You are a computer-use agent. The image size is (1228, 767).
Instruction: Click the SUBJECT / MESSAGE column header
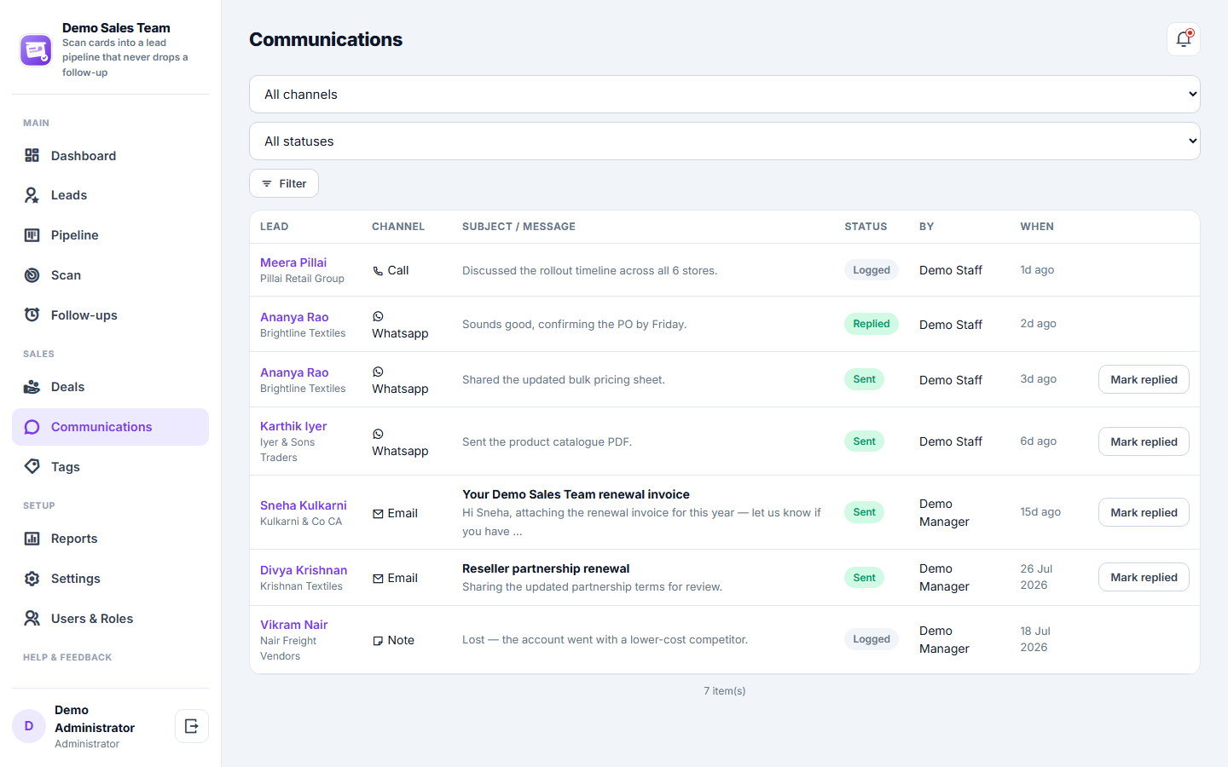click(518, 227)
